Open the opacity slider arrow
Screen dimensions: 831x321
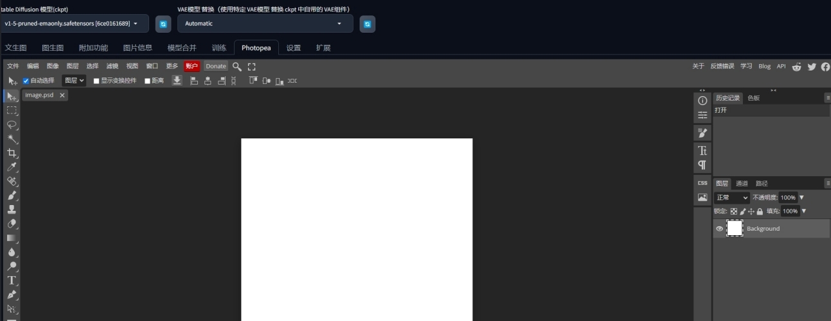pos(802,197)
